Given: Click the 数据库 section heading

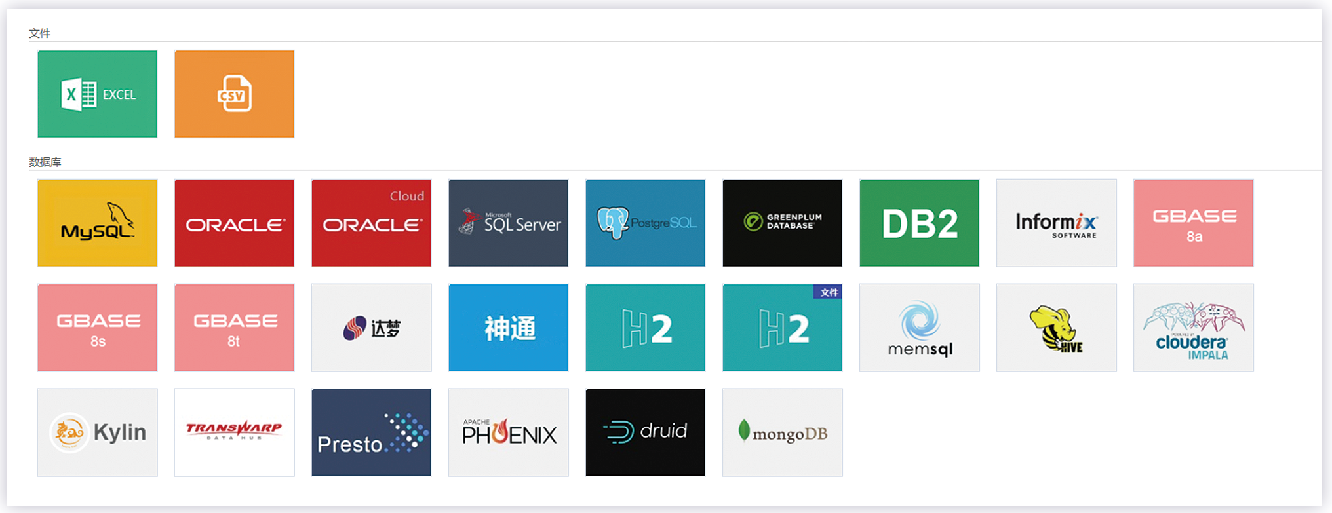Looking at the screenshot, I should pyautogui.click(x=45, y=162).
